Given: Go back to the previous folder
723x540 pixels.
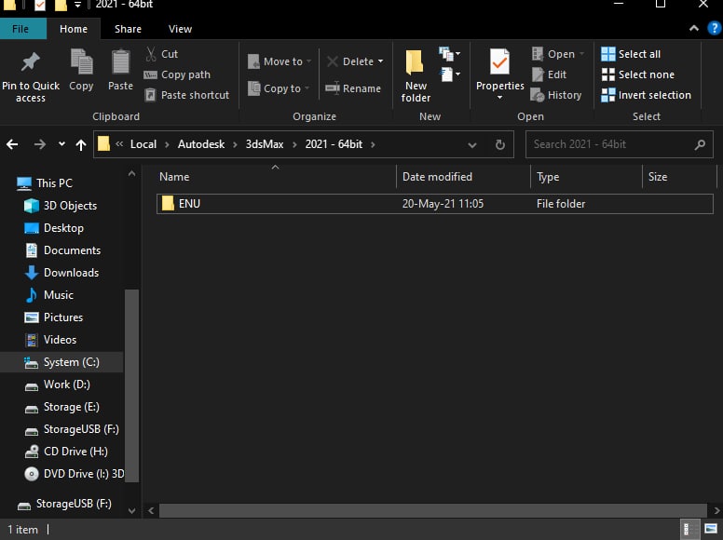Looking at the screenshot, I should [12, 144].
